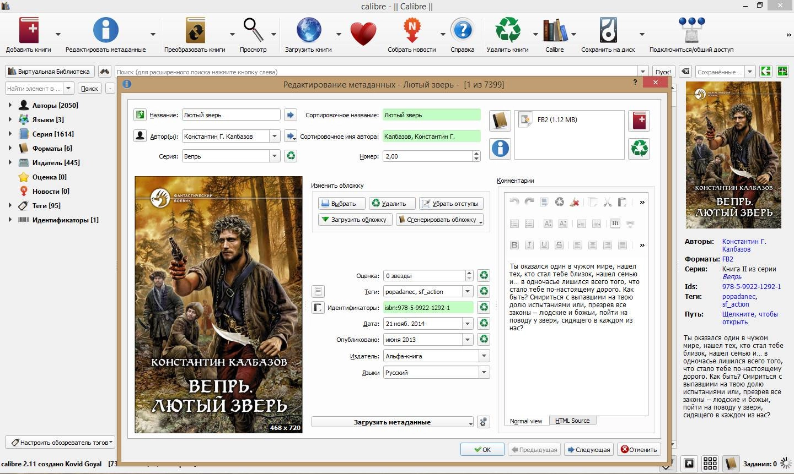Click the binoculars advanced search icon
This screenshot has width=794, height=474.
tap(105, 72)
